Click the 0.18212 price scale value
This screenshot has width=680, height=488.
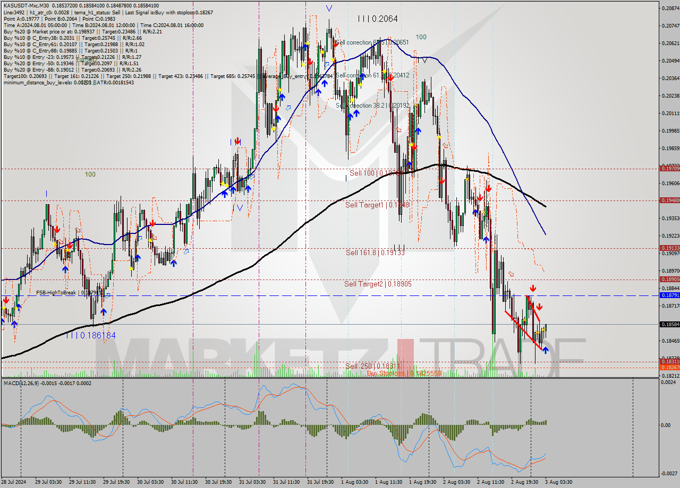(670, 376)
